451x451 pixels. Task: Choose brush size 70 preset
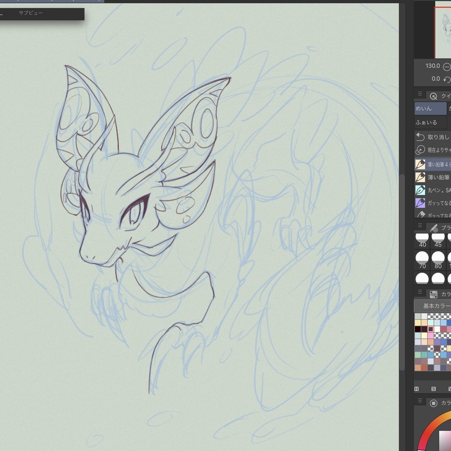tap(422, 260)
